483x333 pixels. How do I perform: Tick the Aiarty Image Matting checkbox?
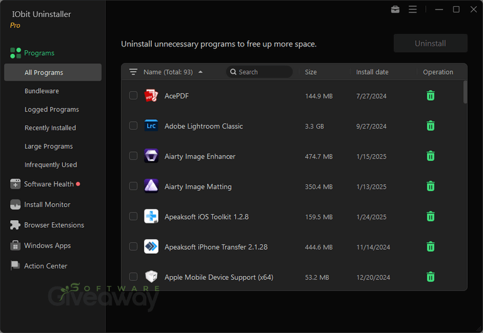[x=133, y=186]
